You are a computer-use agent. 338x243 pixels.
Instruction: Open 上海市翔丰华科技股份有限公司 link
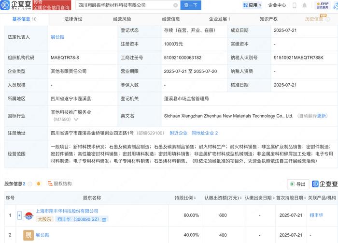click(67, 211)
